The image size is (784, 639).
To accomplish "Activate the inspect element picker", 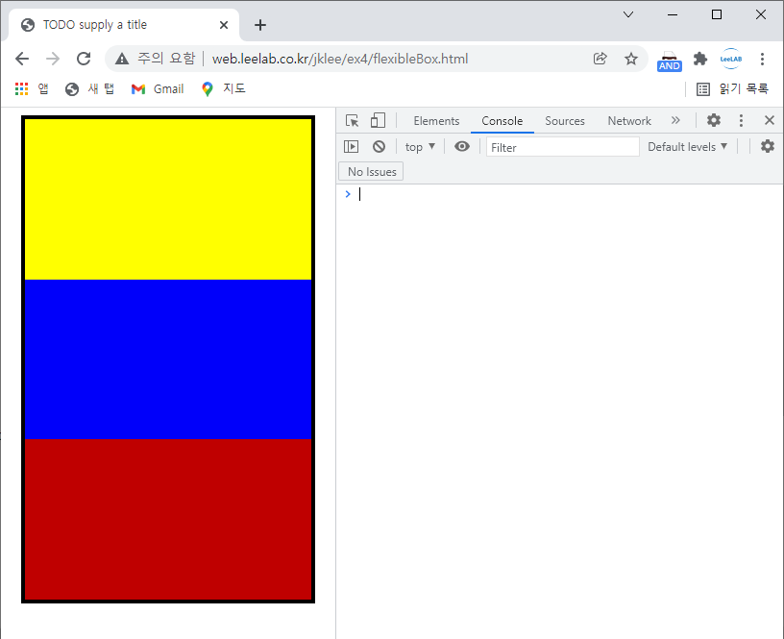I will 352,120.
